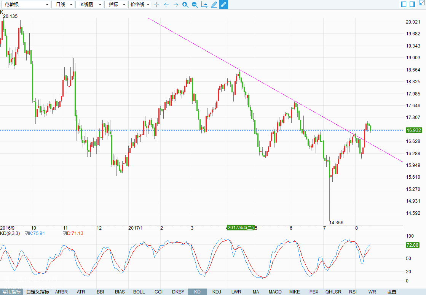426x295 pixels.
Task: Click the 14.366 low price label
Action: click(x=336, y=222)
